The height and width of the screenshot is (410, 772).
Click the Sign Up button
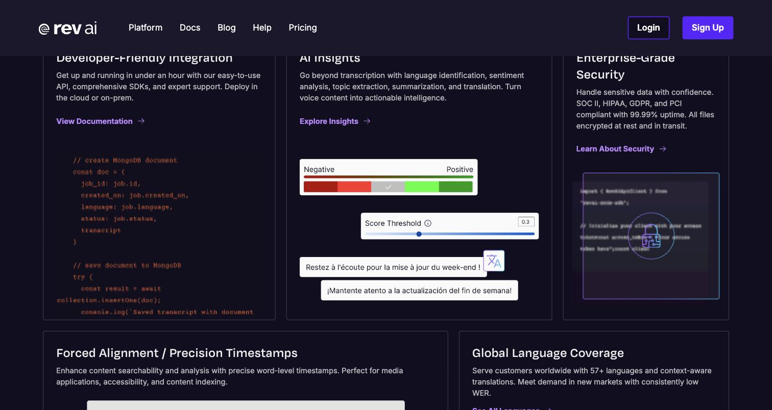(708, 28)
